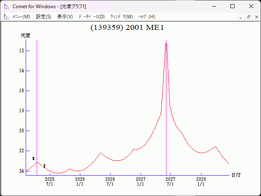
Task: Open the 表示(V) view menu
Action: coord(65,17)
